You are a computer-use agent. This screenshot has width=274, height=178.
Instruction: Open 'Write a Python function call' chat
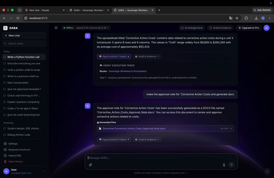coord(24,57)
